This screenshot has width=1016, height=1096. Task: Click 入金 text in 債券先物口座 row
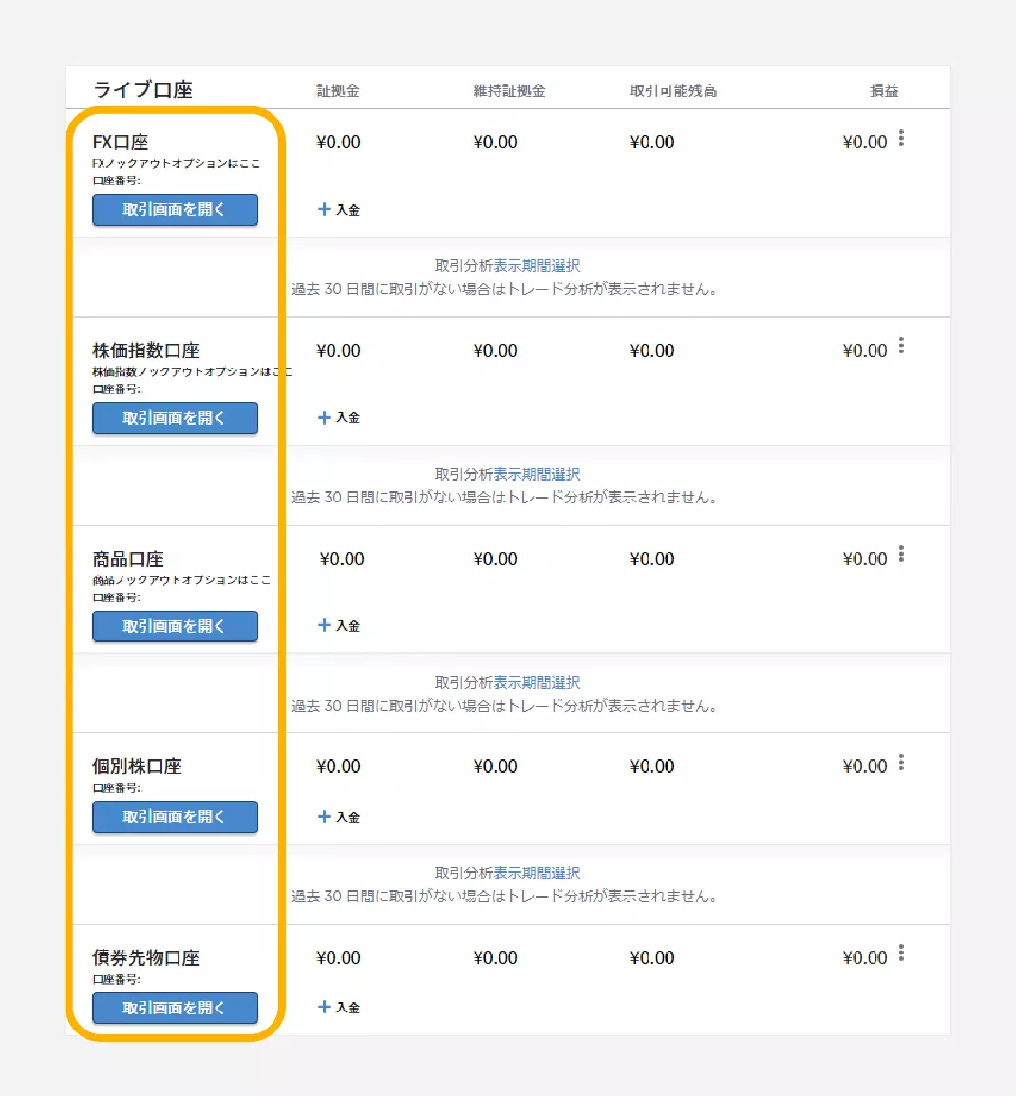(348, 1008)
